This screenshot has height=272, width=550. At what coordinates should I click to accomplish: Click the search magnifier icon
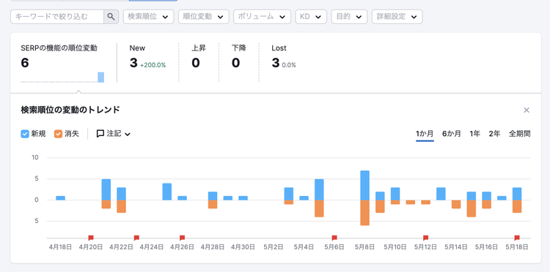click(111, 16)
